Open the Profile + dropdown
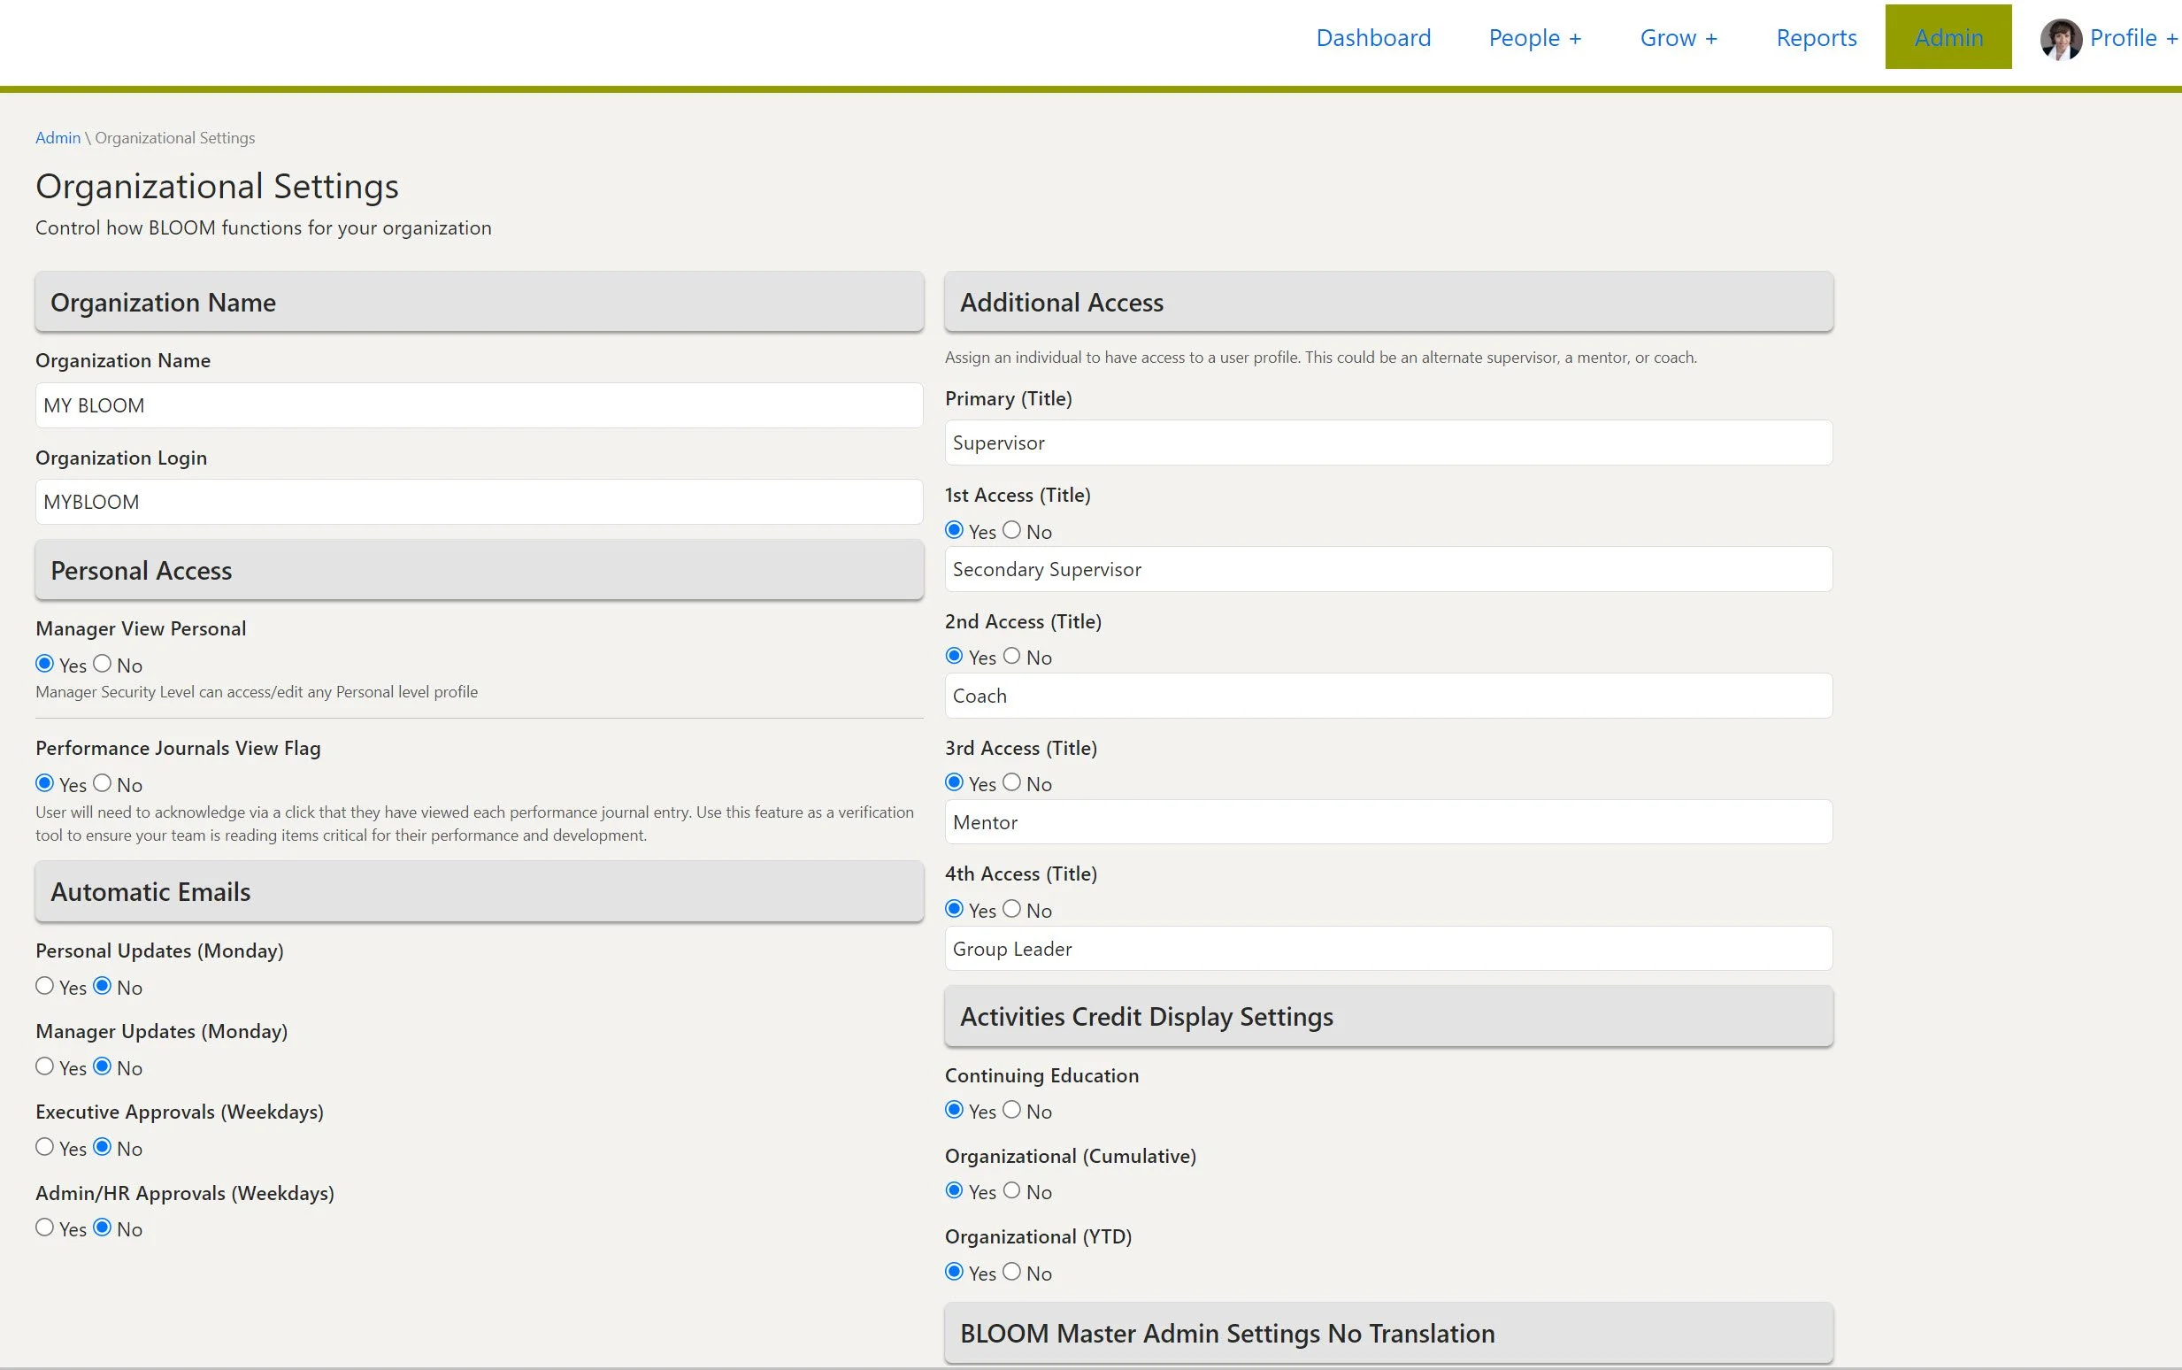2182x1370 pixels. click(2132, 38)
